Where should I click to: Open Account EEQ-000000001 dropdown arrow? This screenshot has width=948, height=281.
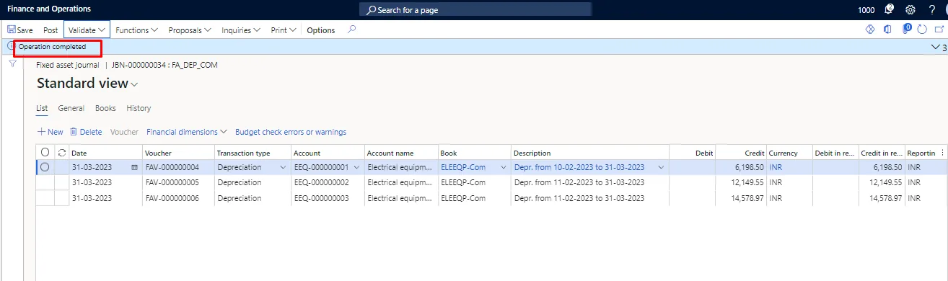point(356,167)
